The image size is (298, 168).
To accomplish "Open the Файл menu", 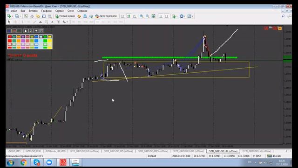I will pyautogui.click(x=14, y=11).
